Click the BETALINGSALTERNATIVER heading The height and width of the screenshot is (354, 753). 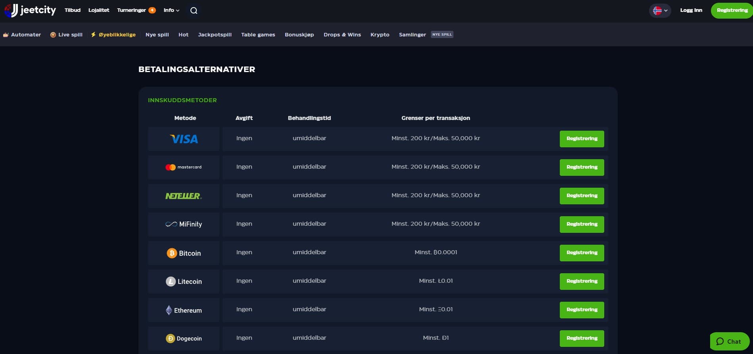[x=197, y=69]
